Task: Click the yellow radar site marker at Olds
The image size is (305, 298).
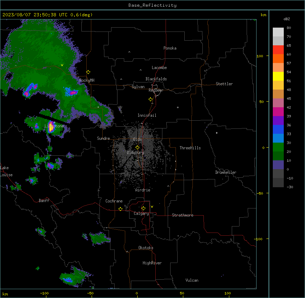Action: pos(138,148)
